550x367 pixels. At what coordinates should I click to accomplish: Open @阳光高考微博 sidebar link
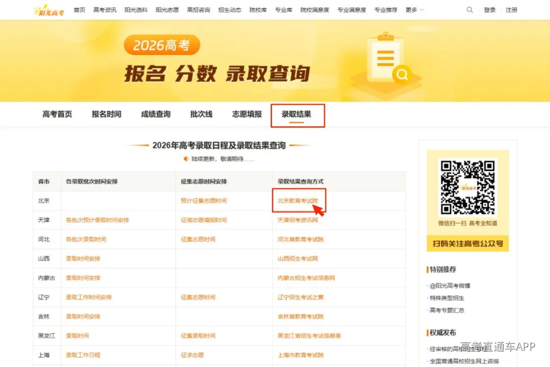[x=450, y=286]
